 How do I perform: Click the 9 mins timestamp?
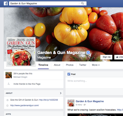click(79, 105)
